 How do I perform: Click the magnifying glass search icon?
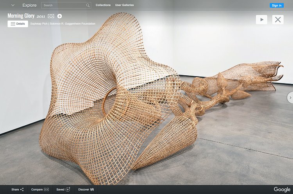[x=88, y=5]
